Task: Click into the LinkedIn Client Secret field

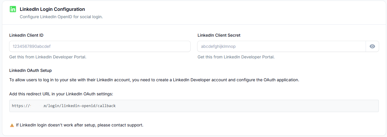Action: [x=281, y=46]
